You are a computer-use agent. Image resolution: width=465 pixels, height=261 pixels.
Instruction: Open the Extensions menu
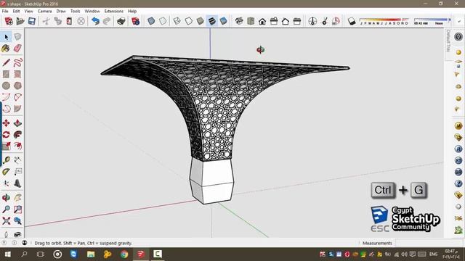(114, 11)
